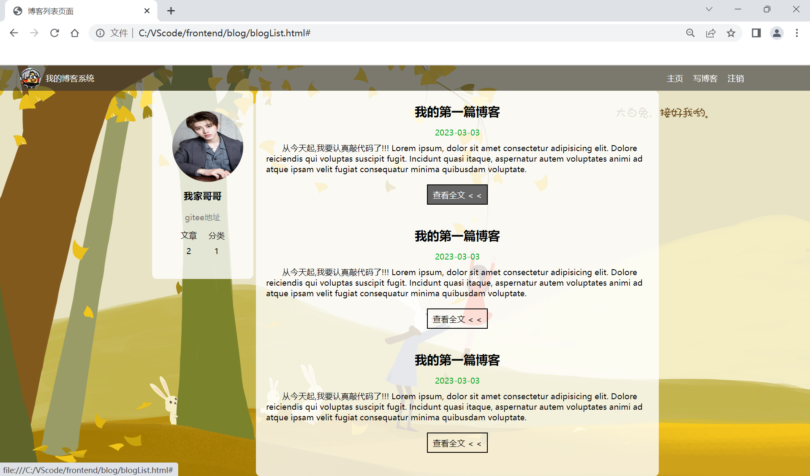This screenshot has width=810, height=476.
Task: Open a new tab with plus button
Action: tap(171, 11)
